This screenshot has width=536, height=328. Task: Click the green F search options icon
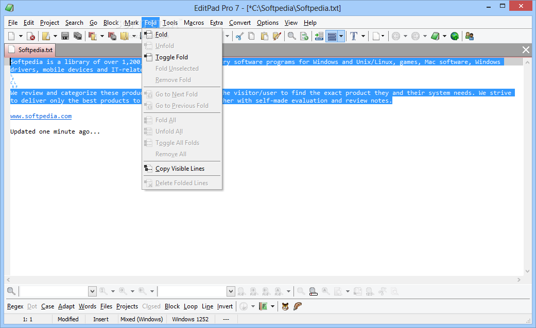click(263, 306)
